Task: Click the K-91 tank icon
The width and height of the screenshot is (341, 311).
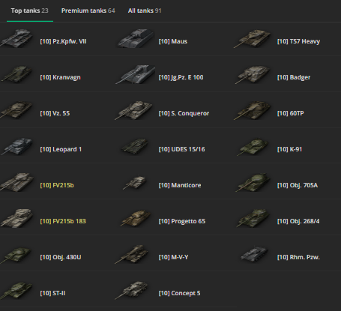Action: click(x=253, y=147)
